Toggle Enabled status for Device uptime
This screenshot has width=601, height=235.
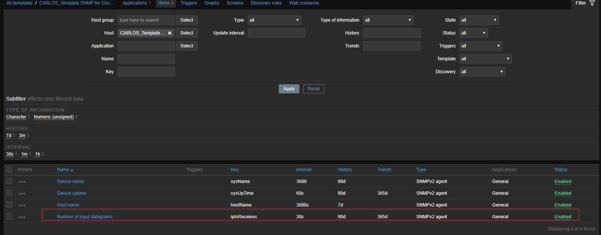tap(563, 193)
